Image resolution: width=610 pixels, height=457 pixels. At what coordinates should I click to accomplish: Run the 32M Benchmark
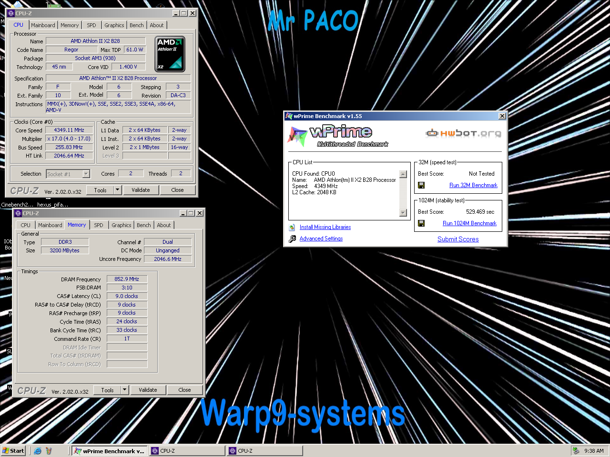click(473, 185)
